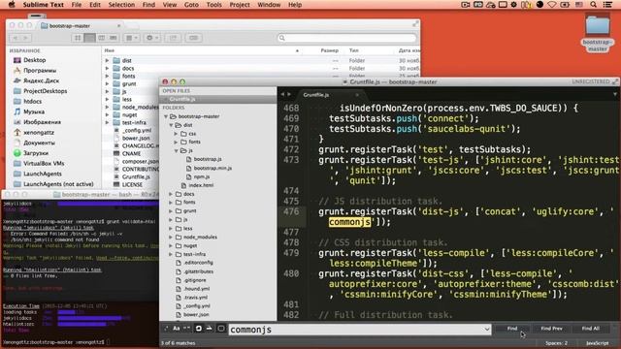Image resolution: width=621 pixels, height=349 pixels.
Task: Click the battery menu bar icon
Action: tap(565, 5)
